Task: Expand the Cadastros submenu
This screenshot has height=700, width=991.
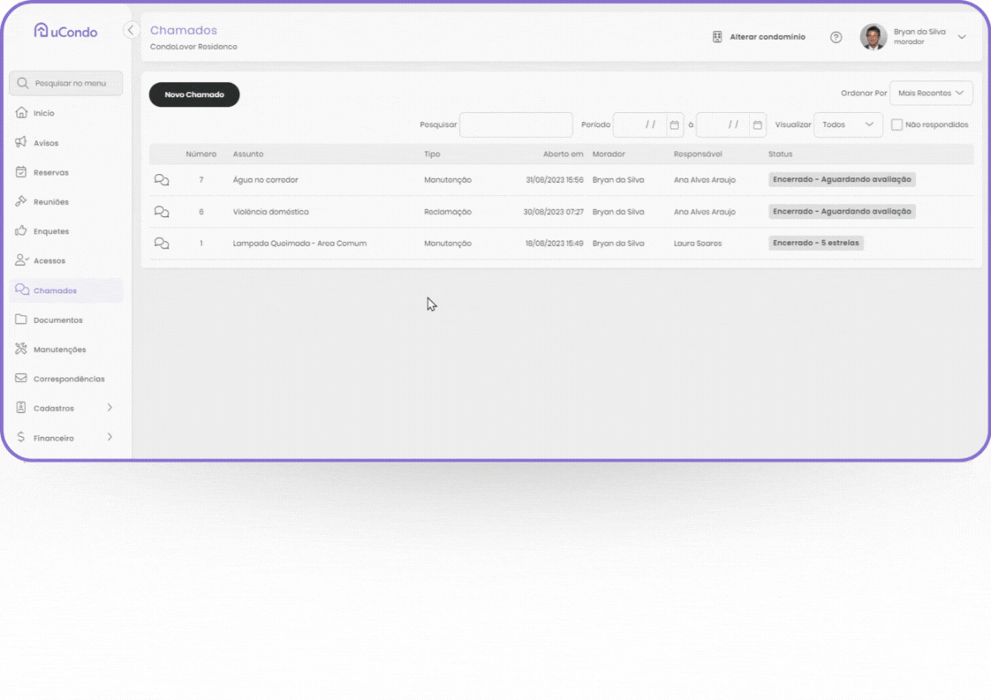Action: (110, 408)
